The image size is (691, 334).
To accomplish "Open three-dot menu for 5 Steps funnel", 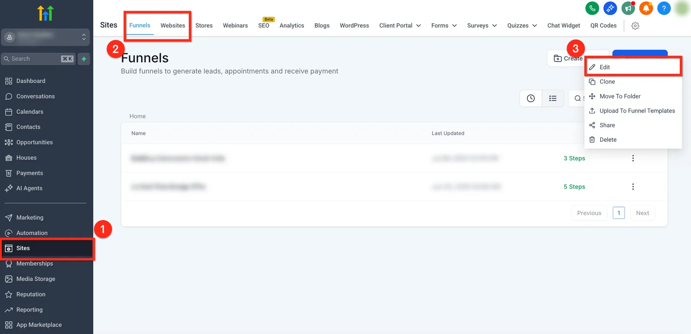I will [x=633, y=187].
